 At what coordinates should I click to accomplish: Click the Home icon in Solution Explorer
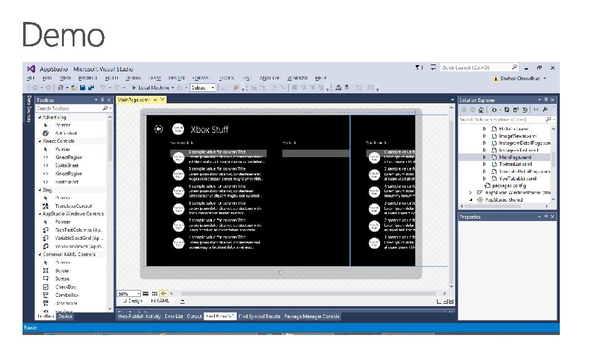482,110
